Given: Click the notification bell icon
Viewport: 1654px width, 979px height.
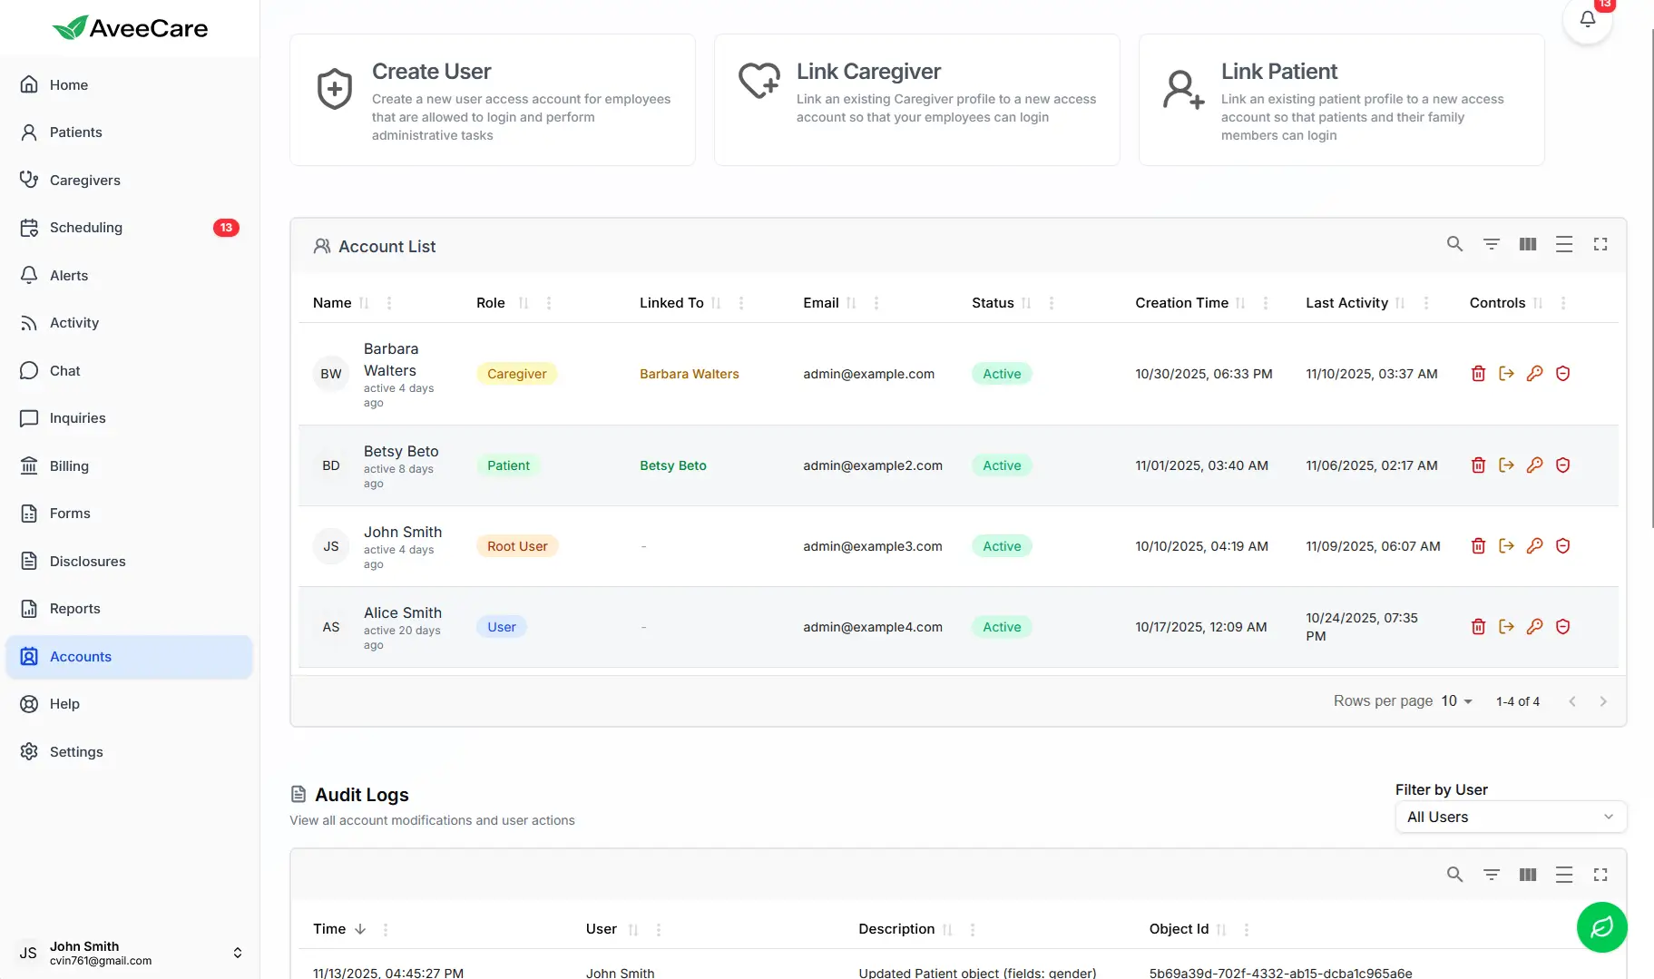Looking at the screenshot, I should [1587, 19].
